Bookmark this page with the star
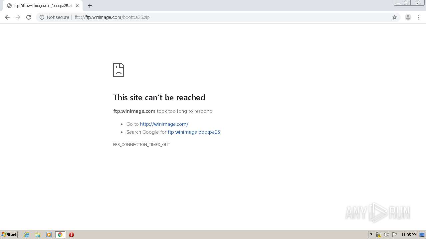 (x=395, y=17)
